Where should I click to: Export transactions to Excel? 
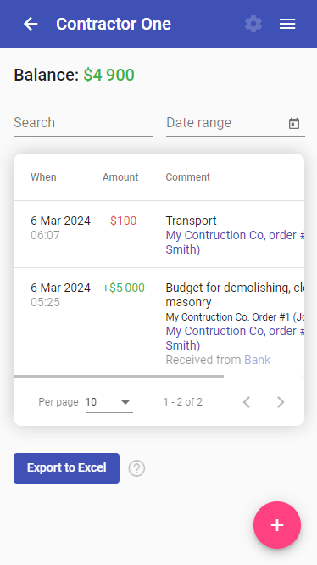coord(67,468)
